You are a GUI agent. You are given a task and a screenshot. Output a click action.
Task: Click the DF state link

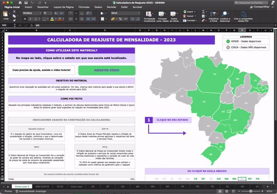(203, 179)
